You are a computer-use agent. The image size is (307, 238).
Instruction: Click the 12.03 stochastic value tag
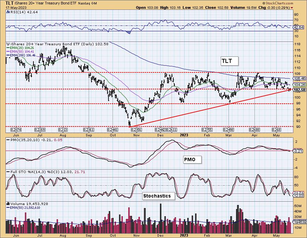tap(299, 195)
